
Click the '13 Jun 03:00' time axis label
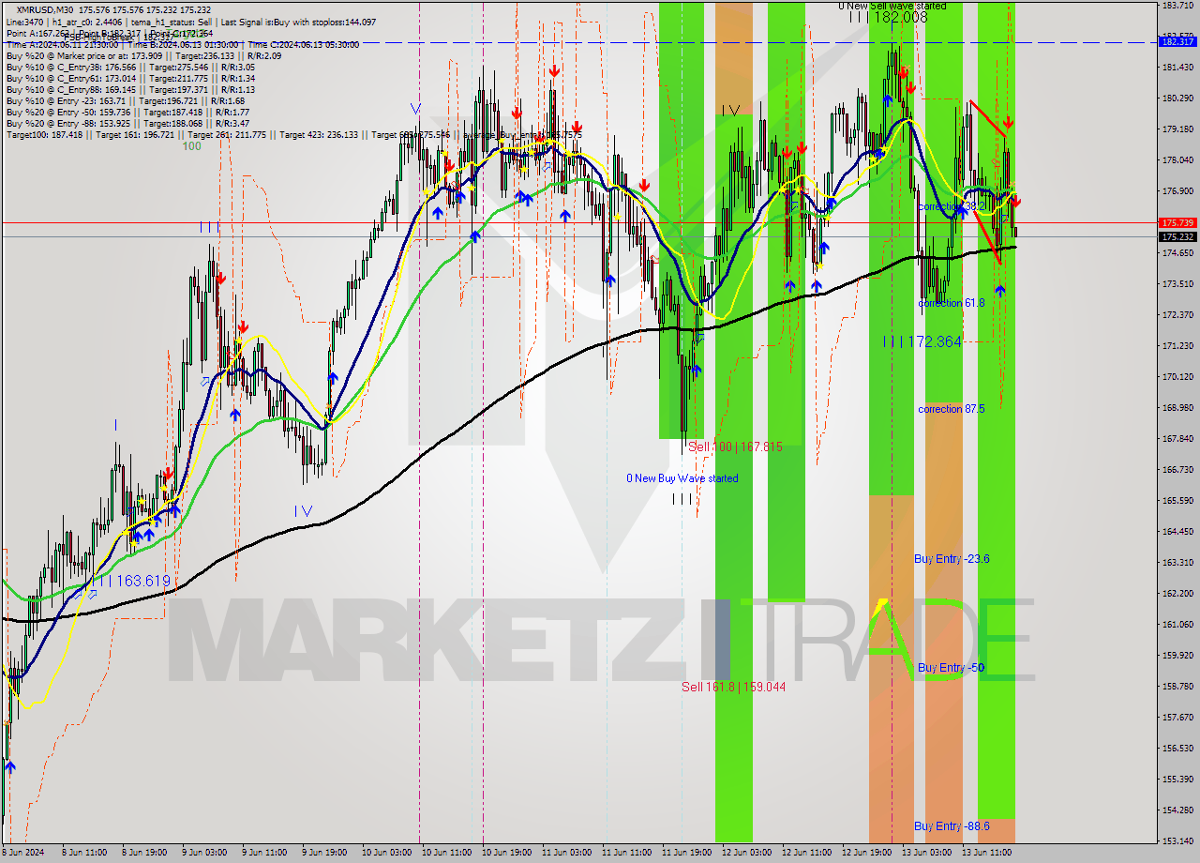point(927,854)
